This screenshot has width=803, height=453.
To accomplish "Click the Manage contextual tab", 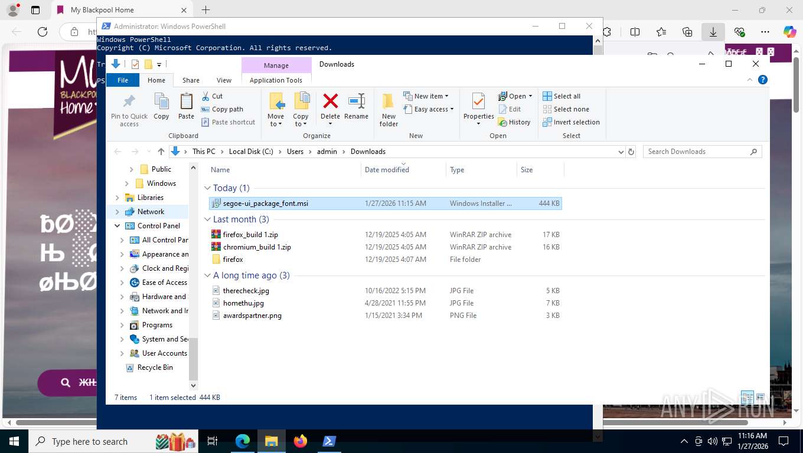I will 276,65.
